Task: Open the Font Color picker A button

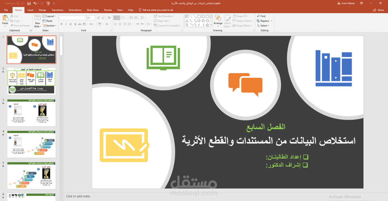Action: point(107,24)
